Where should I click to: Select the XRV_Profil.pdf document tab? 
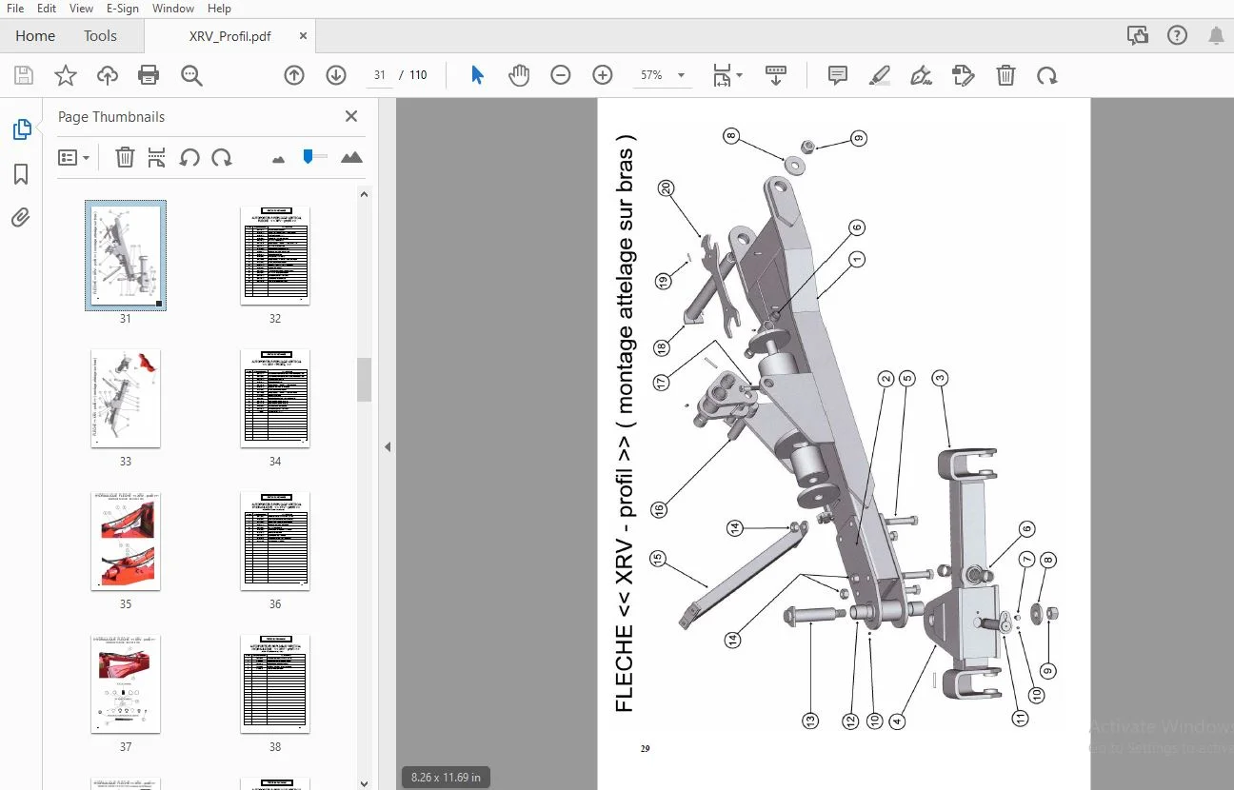[230, 36]
